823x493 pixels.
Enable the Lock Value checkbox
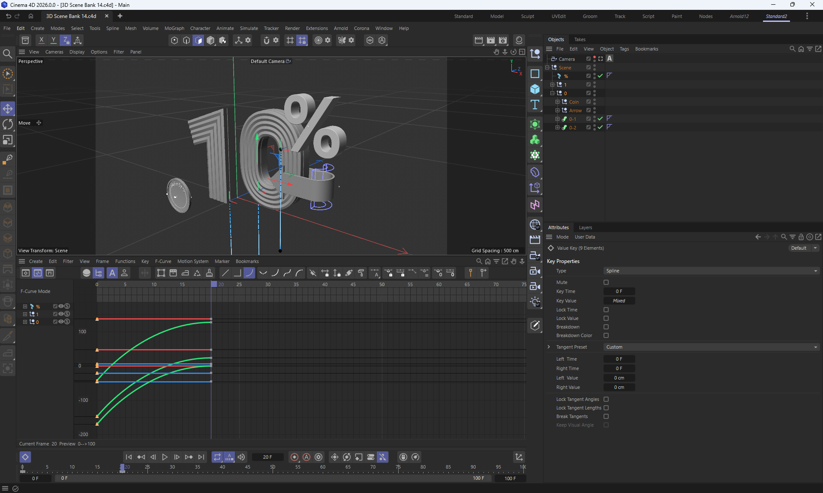pyautogui.click(x=606, y=318)
